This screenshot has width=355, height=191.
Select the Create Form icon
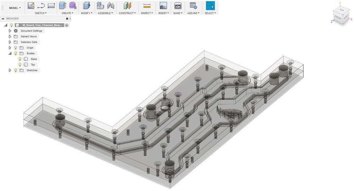tap(73, 6)
